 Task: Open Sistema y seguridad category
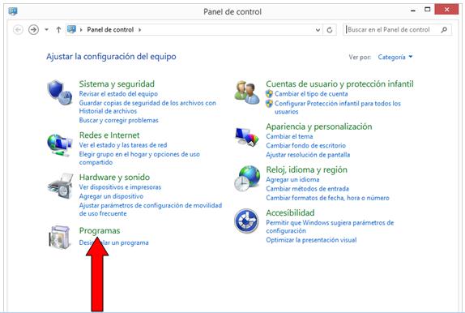pos(117,84)
